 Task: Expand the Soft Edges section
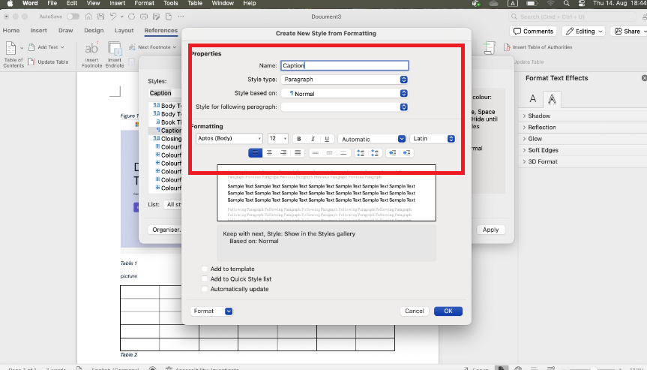(x=543, y=150)
